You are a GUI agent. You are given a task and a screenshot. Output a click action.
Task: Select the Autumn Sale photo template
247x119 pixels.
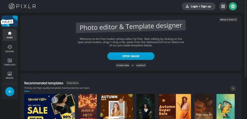(x=117, y=106)
